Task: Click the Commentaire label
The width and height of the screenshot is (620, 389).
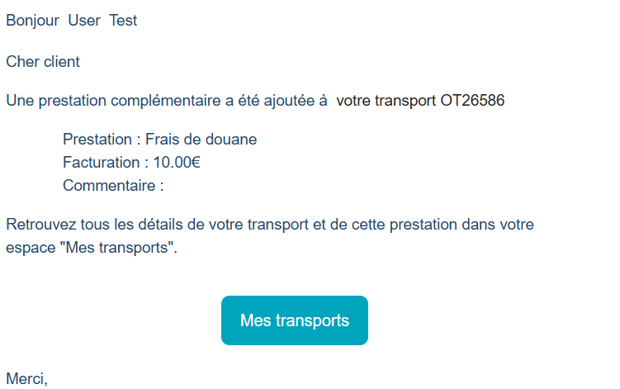Action: pos(109,185)
